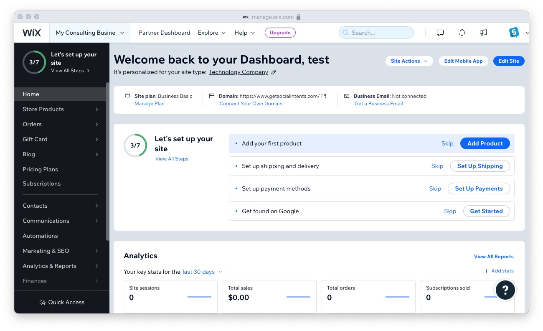Screen dimensions: 543x331
Task: Expand the Site Actions dropdown
Action: (409, 61)
